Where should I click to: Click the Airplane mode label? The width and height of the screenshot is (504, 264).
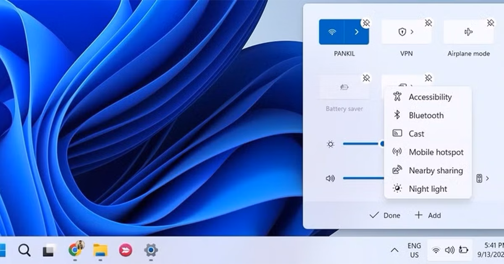pyautogui.click(x=469, y=54)
